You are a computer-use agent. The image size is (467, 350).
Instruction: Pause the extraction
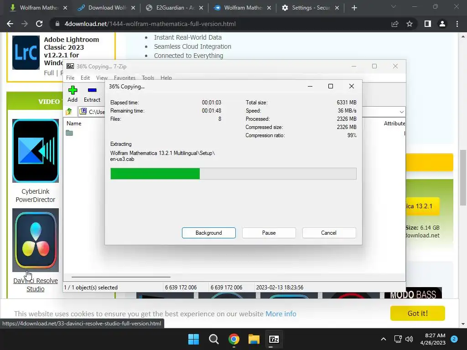tap(269, 233)
